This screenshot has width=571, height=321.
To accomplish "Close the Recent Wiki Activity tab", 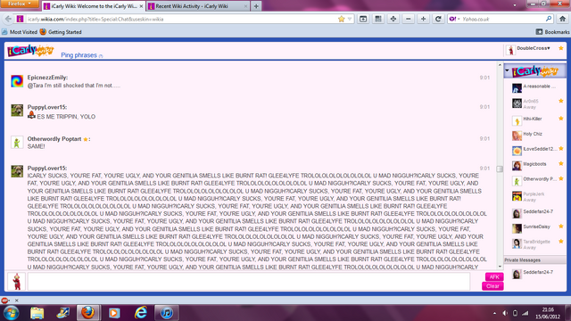I will (245, 6).
